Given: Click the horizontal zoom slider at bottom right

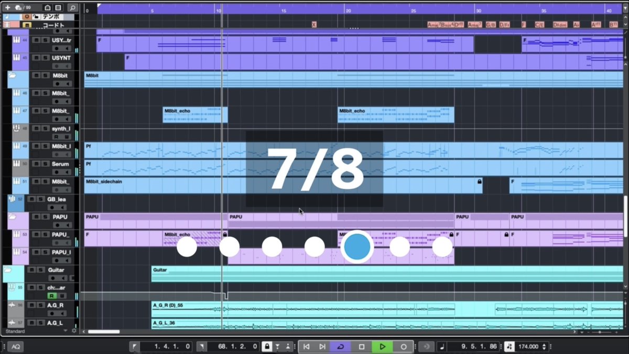Looking at the screenshot, I should point(601,331).
